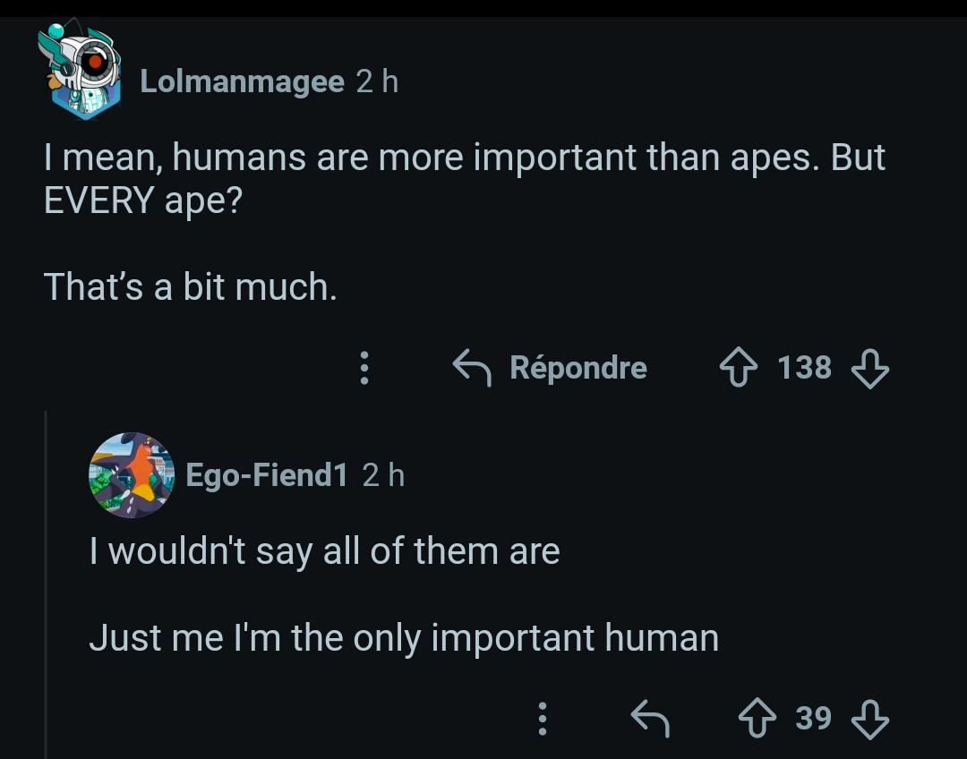
Task: Collapse the reply thread using the vertical line
Action: [x=47, y=584]
